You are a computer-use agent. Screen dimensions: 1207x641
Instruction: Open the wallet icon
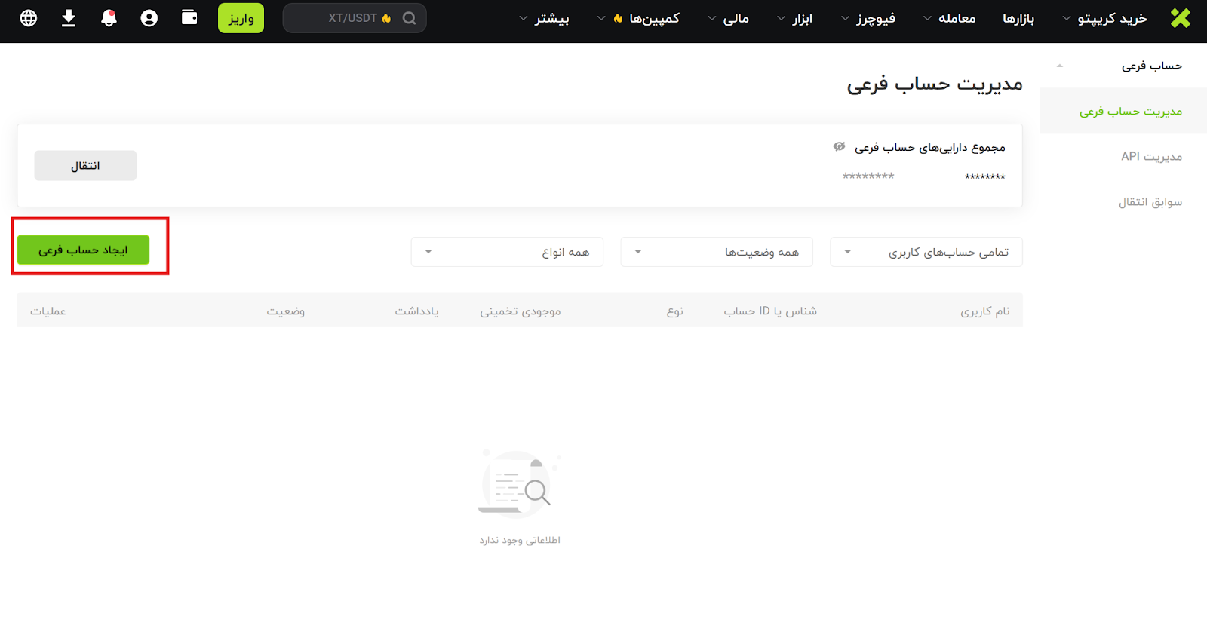coord(189,17)
